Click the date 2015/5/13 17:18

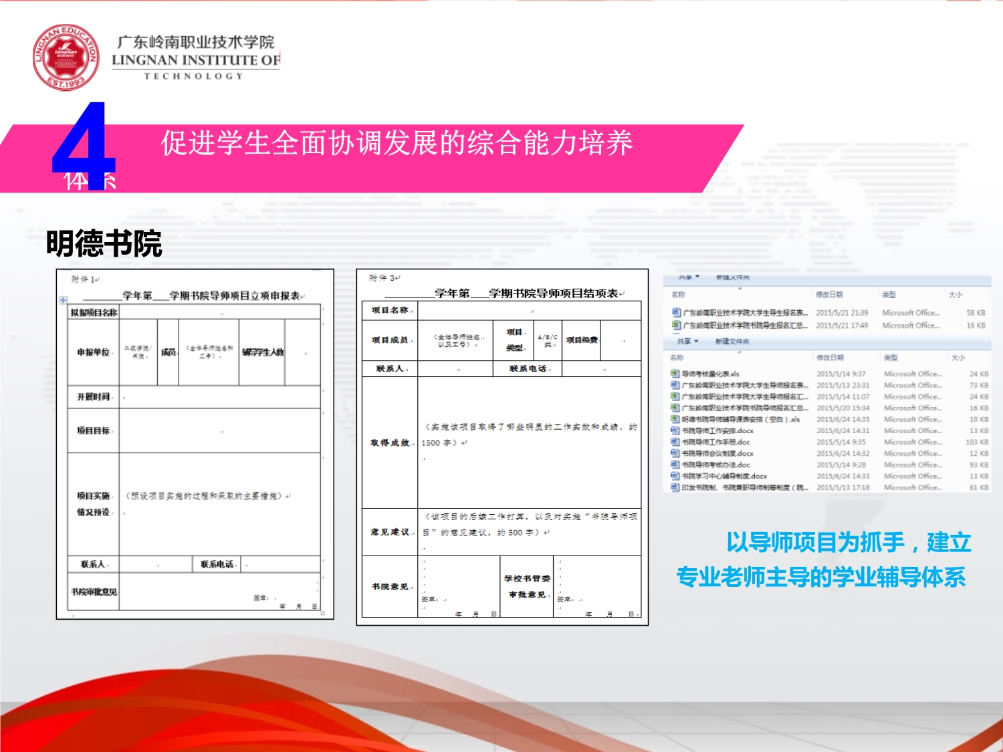[x=843, y=488]
